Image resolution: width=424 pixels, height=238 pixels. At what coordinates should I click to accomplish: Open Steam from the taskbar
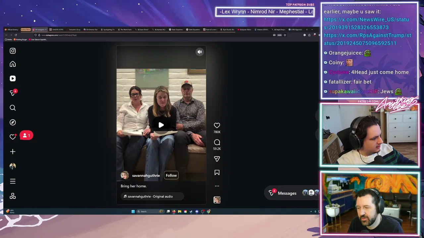point(191,212)
